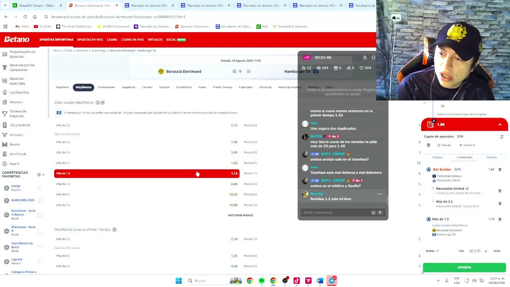Open the emoji picker in comment box
Screen dimensions: 510x287
coord(373,212)
